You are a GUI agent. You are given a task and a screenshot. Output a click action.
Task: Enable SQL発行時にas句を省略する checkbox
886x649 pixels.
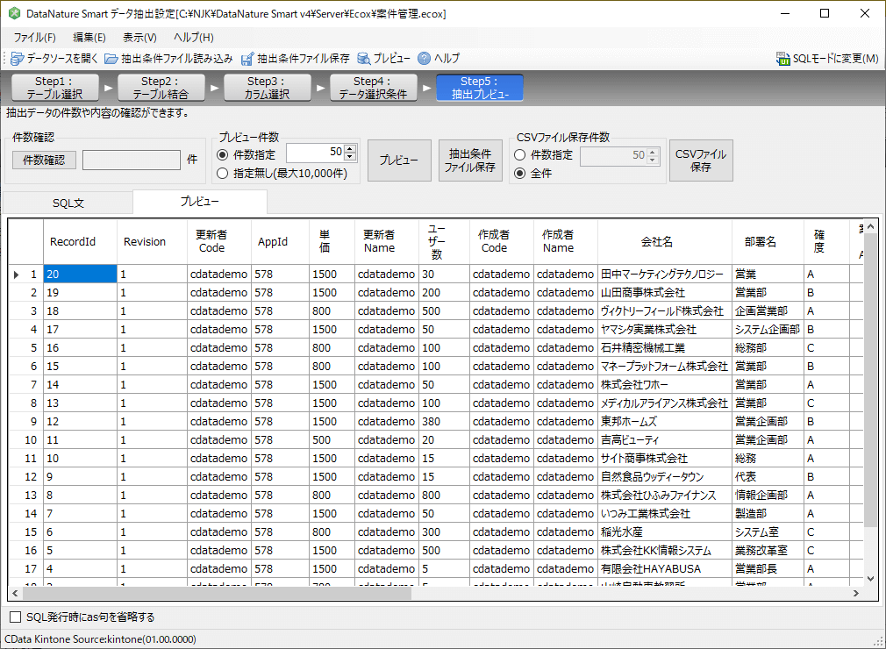pyautogui.click(x=15, y=617)
